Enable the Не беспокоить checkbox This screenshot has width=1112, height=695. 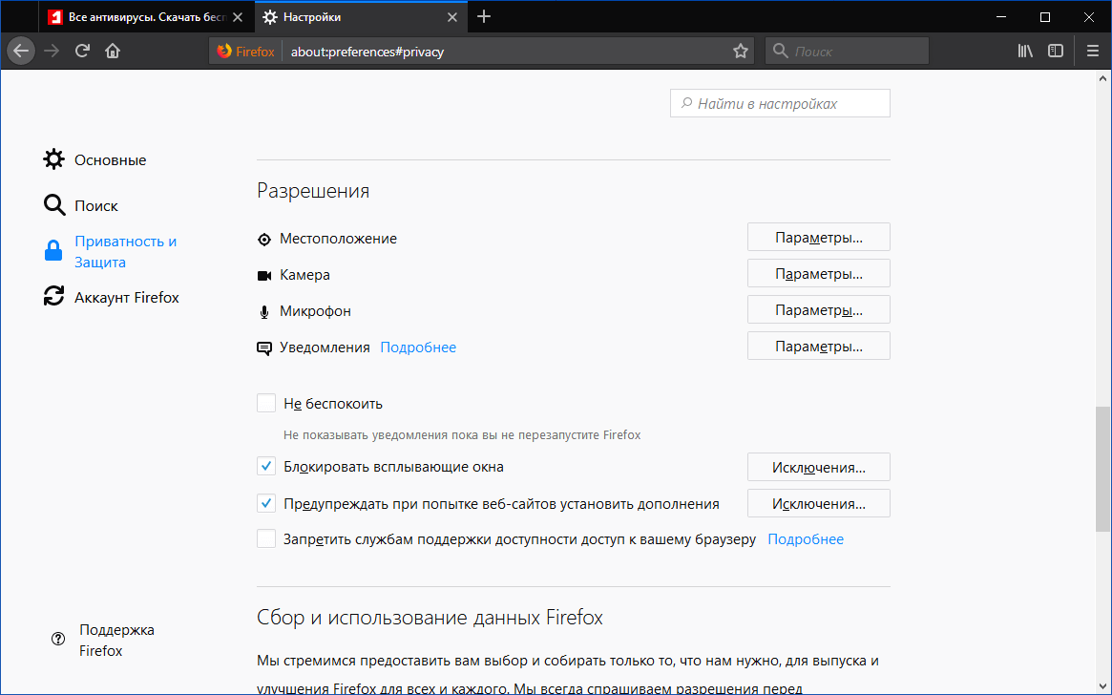tap(266, 402)
